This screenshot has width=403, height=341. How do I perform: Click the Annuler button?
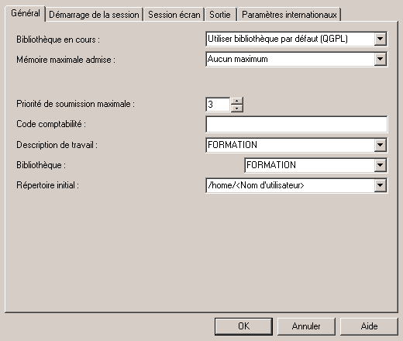tap(306, 326)
